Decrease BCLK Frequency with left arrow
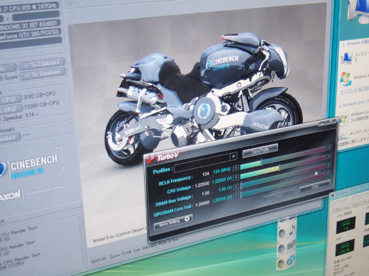The image size is (369, 276). tap(235, 168)
